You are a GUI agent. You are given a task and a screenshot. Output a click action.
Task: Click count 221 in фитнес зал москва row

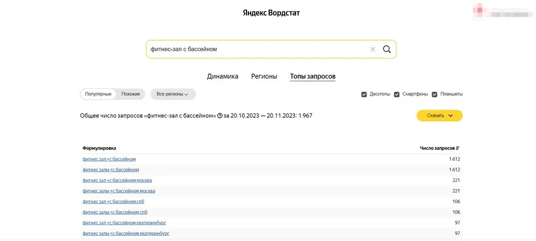tap(456, 180)
